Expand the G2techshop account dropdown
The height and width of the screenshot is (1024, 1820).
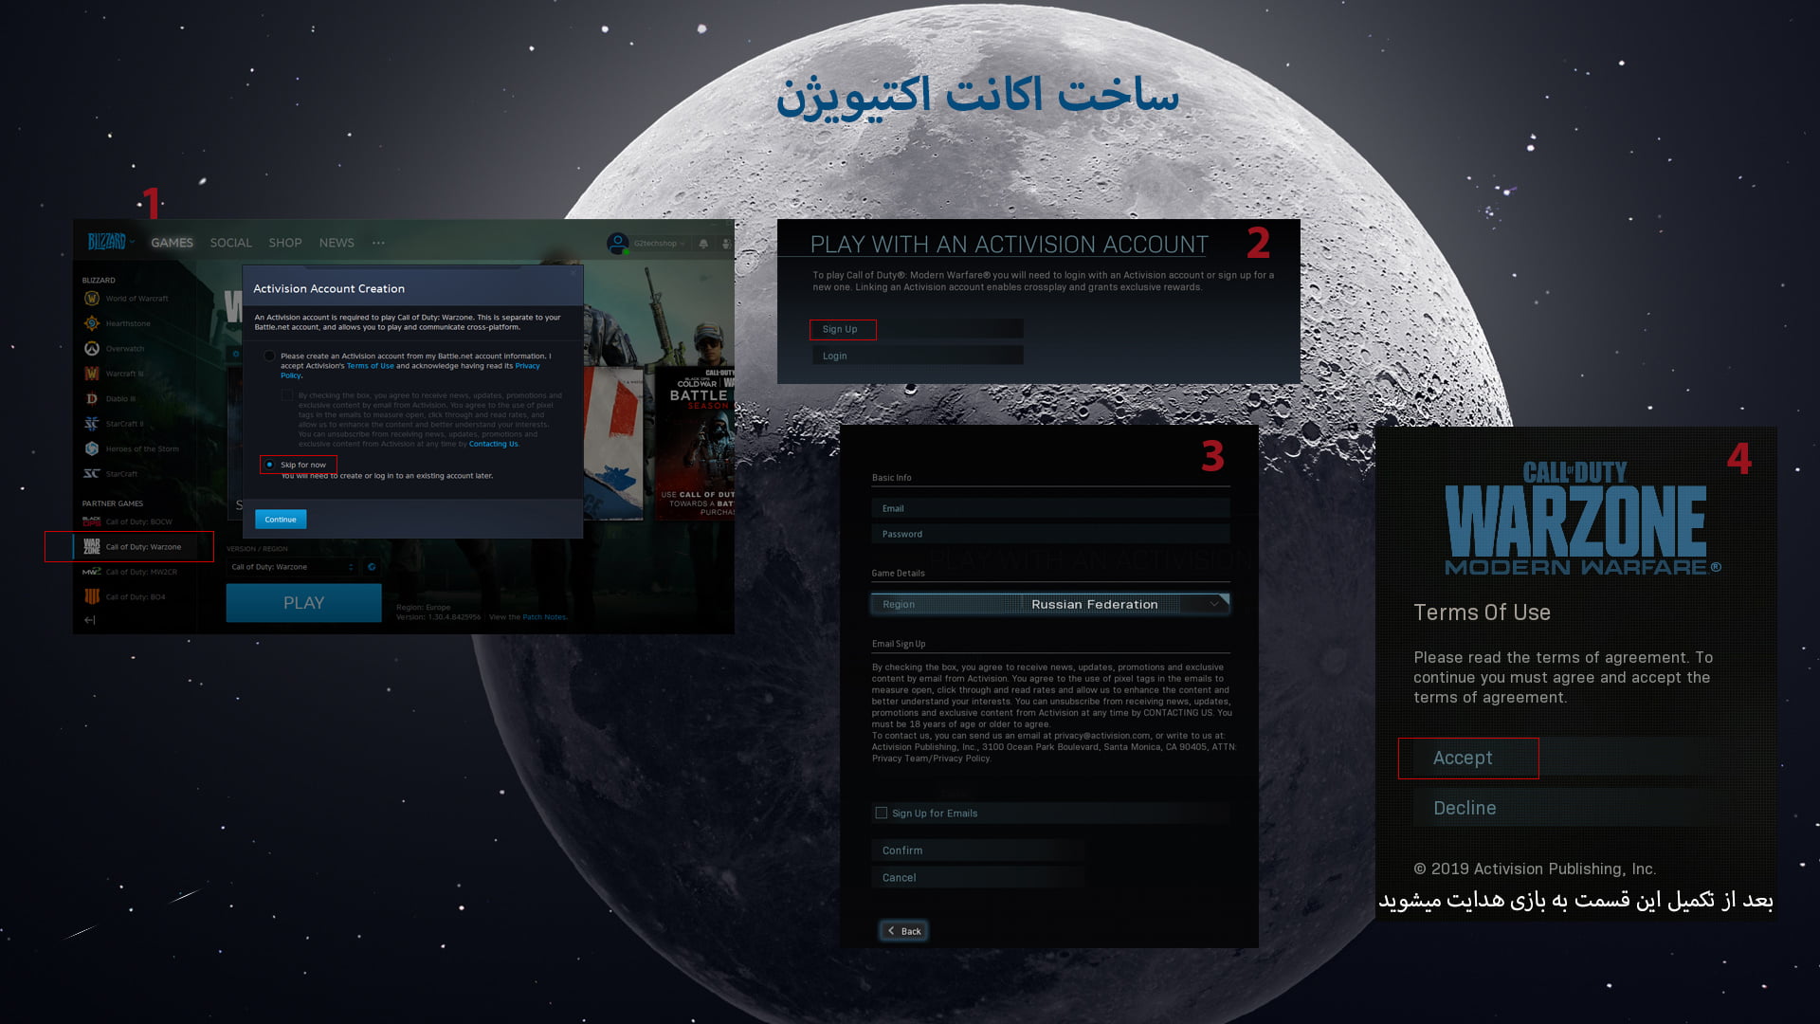(x=659, y=244)
